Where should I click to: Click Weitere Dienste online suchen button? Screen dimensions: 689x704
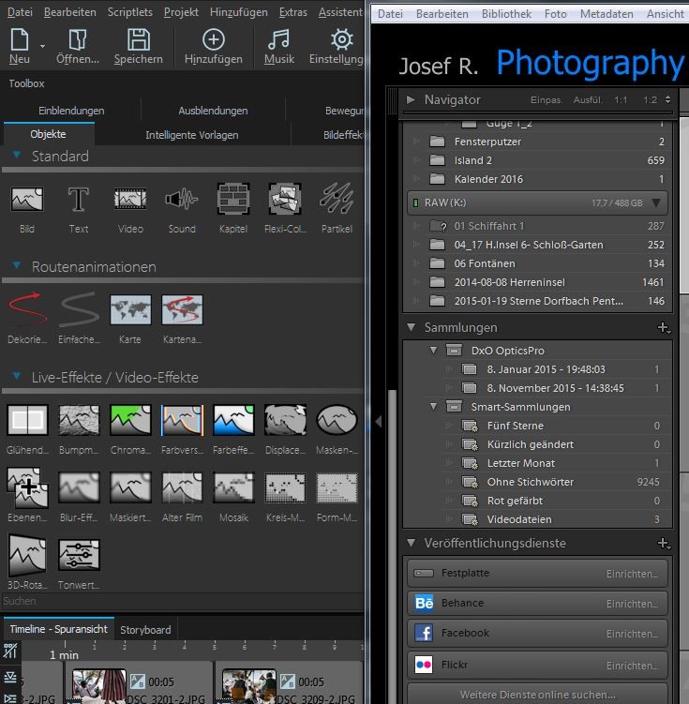[537, 695]
